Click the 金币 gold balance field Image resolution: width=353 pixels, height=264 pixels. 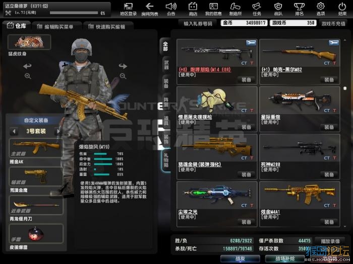[244, 23]
